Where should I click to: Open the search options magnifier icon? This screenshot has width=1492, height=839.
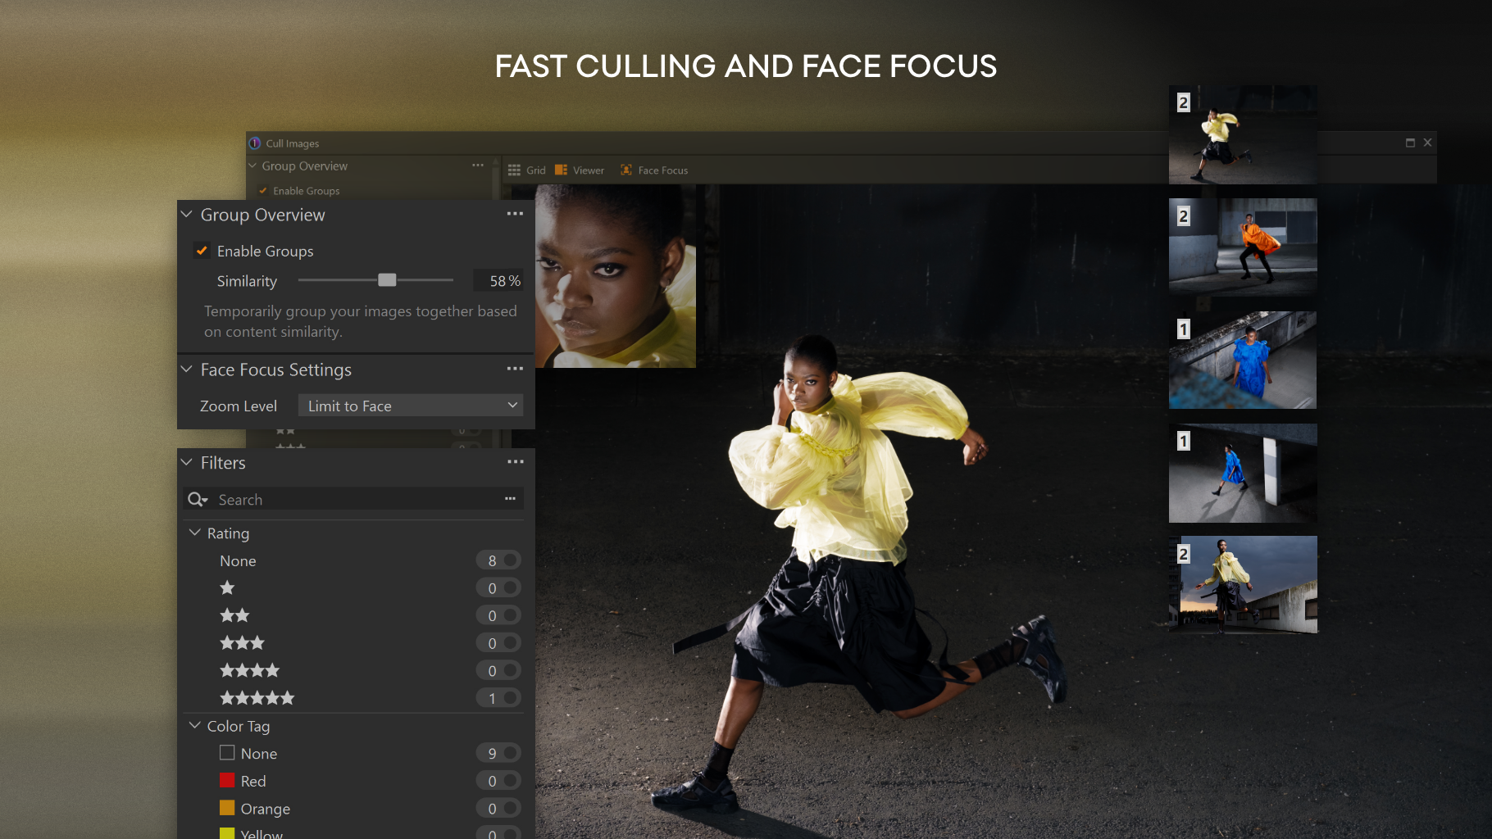[x=197, y=499]
